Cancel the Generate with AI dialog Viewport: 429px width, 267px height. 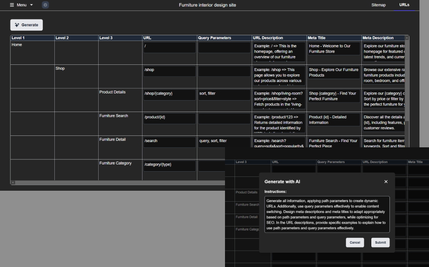point(355,242)
